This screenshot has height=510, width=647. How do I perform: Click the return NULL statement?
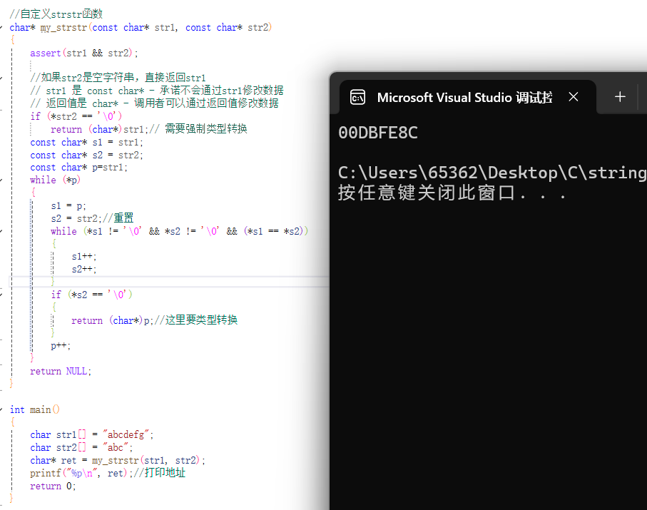click(59, 371)
